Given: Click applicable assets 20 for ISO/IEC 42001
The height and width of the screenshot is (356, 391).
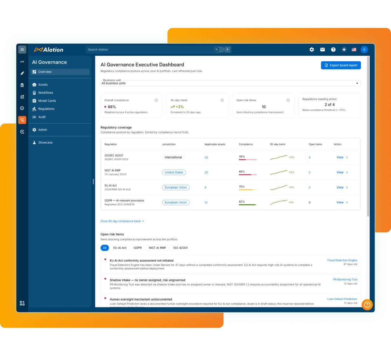Looking at the screenshot, I should tap(206, 157).
